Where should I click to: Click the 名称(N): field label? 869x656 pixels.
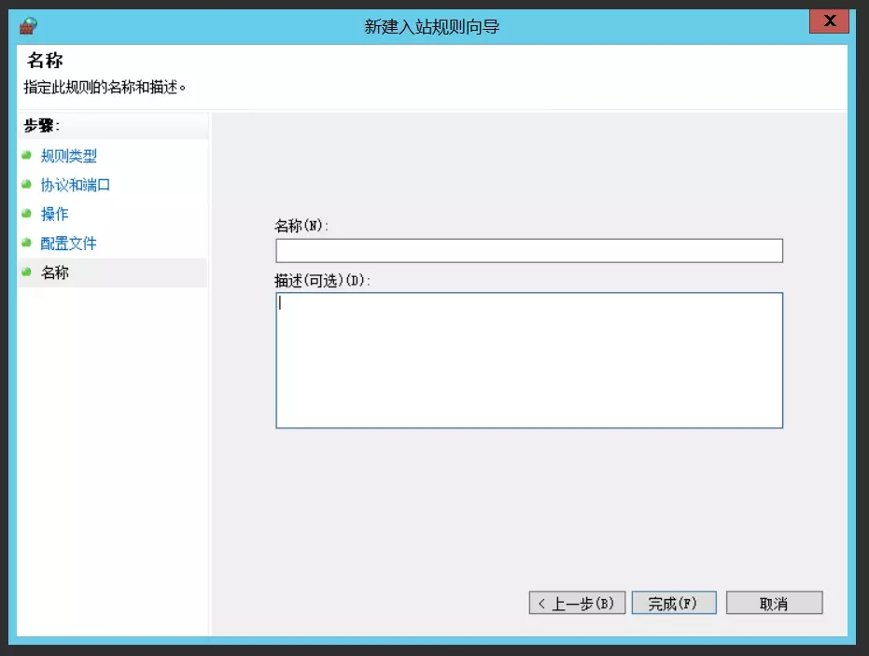[301, 226]
